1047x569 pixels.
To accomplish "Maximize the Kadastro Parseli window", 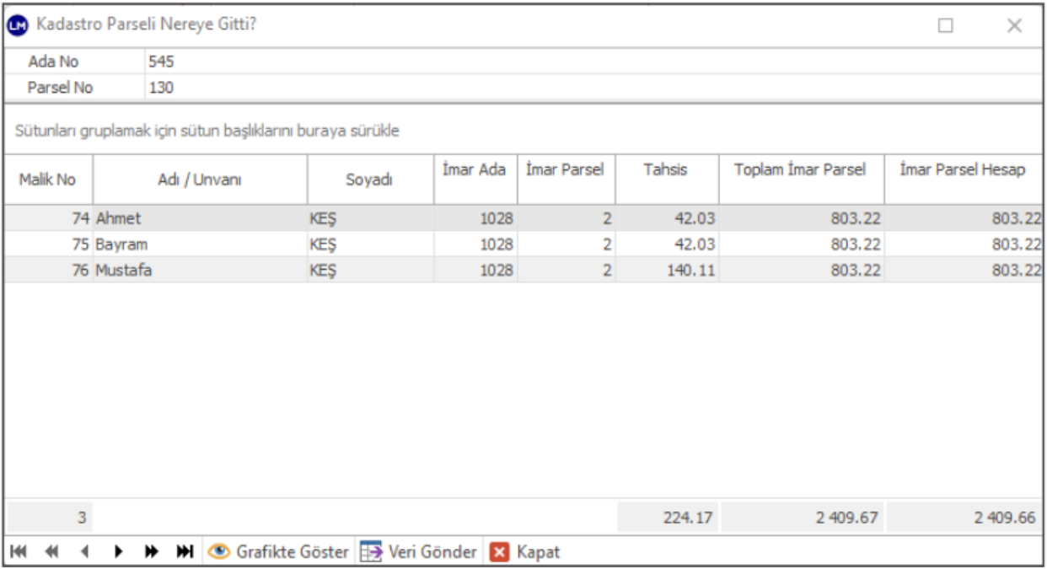I will pos(946,26).
